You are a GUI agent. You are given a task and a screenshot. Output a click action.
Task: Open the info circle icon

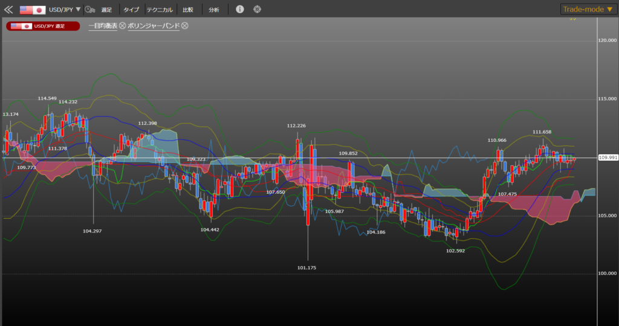click(240, 10)
